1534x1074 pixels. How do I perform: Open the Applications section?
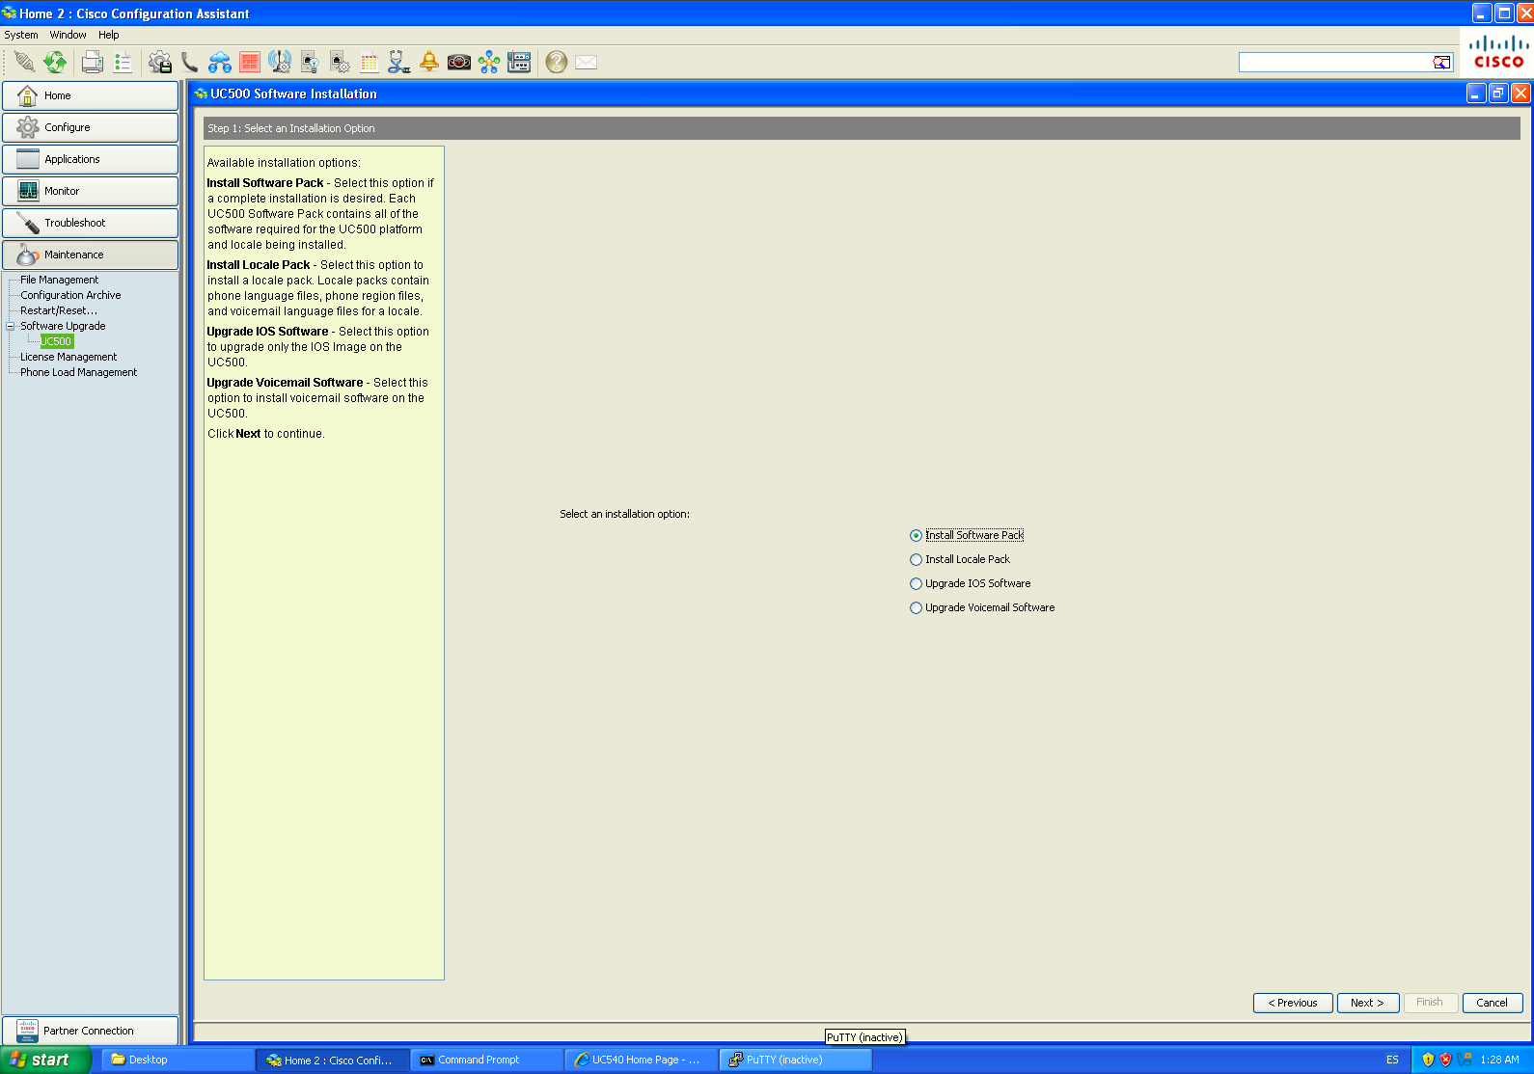point(91,159)
